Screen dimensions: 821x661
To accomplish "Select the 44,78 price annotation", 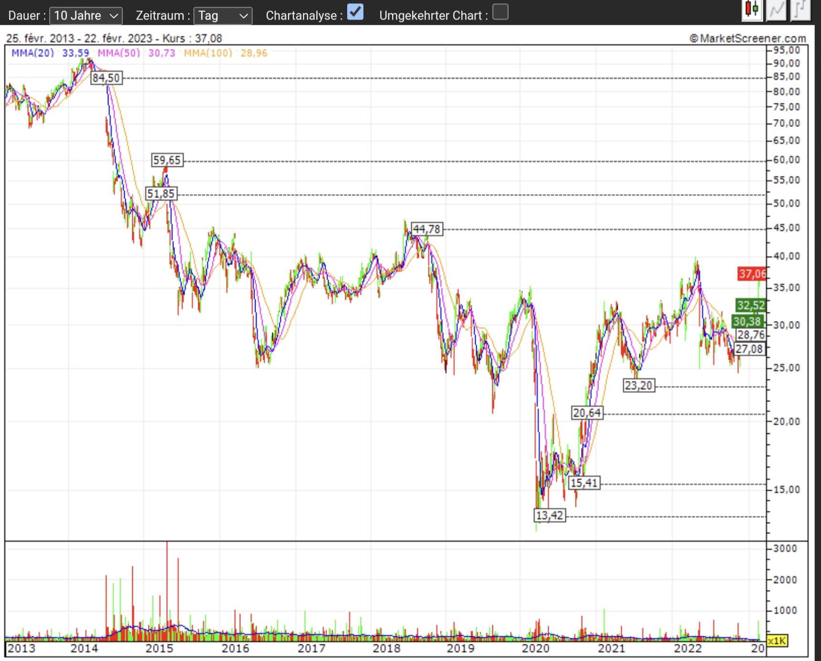I will (x=427, y=229).
